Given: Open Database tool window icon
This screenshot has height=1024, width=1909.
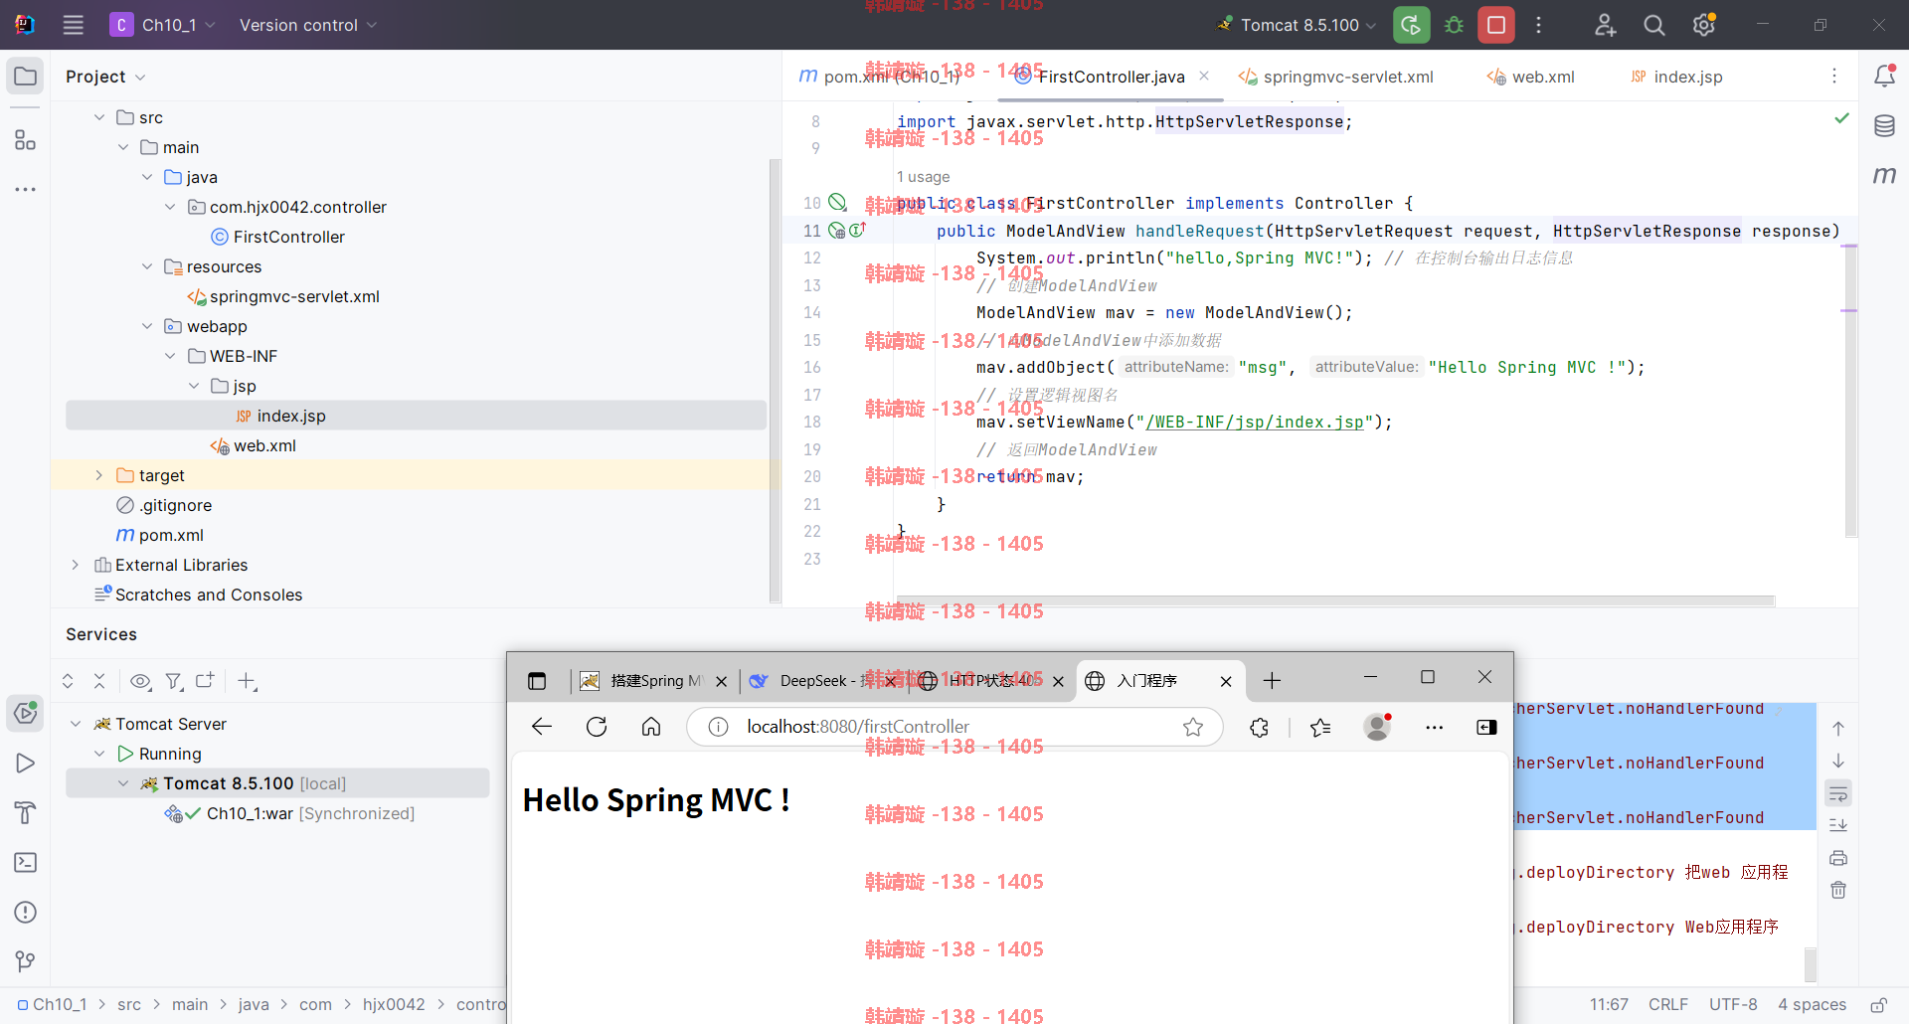Looking at the screenshot, I should point(1884,126).
